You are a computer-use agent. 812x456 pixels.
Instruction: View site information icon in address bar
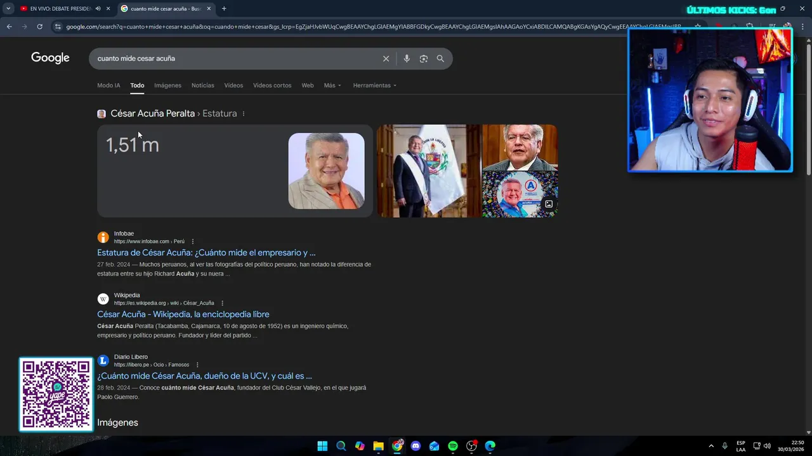pyautogui.click(x=58, y=27)
